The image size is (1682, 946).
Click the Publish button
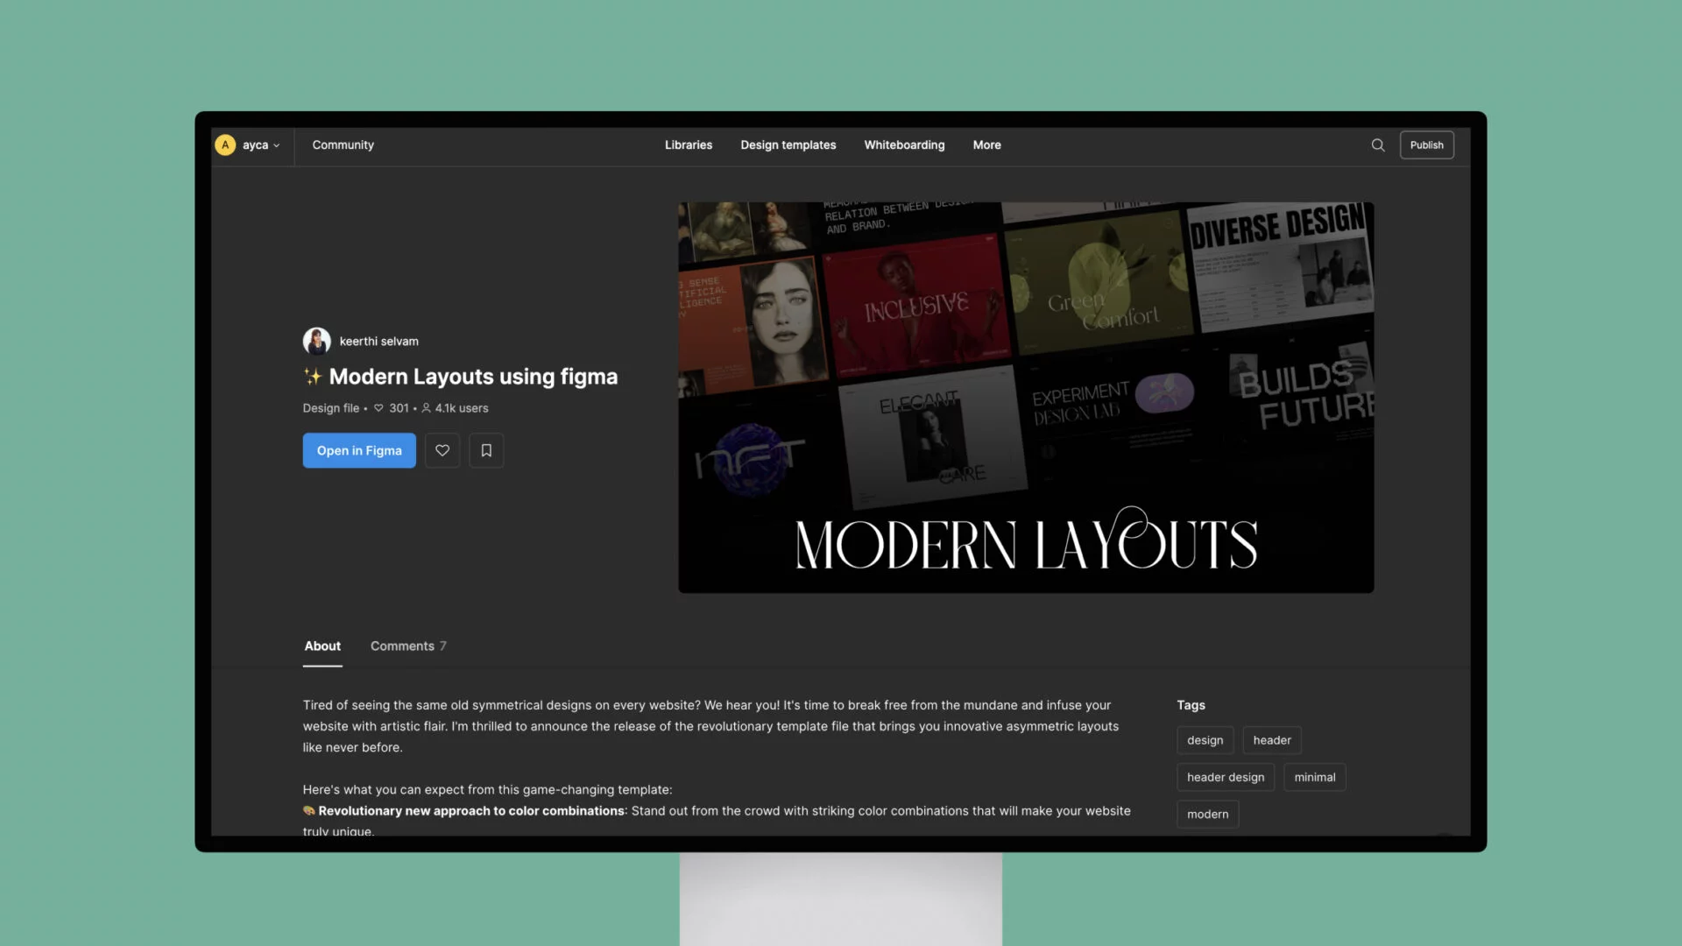click(x=1427, y=145)
